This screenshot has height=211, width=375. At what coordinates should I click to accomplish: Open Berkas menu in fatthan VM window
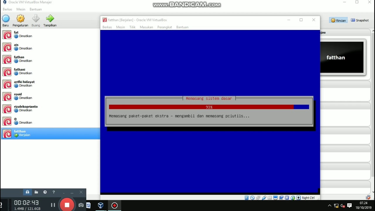107,27
